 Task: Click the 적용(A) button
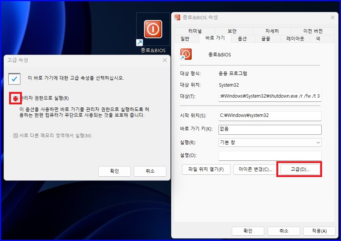point(319,231)
